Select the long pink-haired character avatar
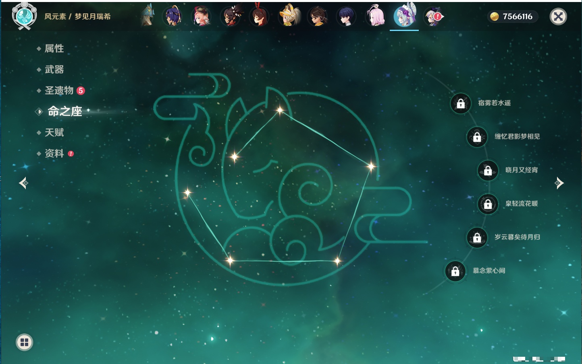Image resolution: width=582 pixels, height=364 pixels. pos(375,16)
